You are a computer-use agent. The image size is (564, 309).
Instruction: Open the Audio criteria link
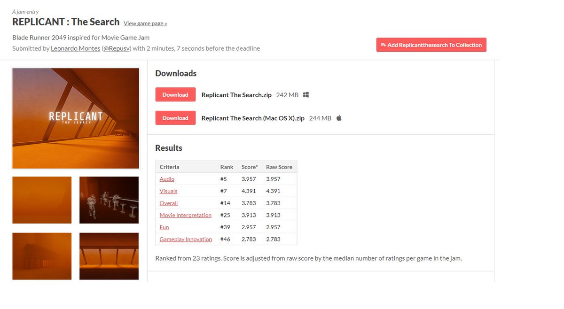tap(167, 179)
